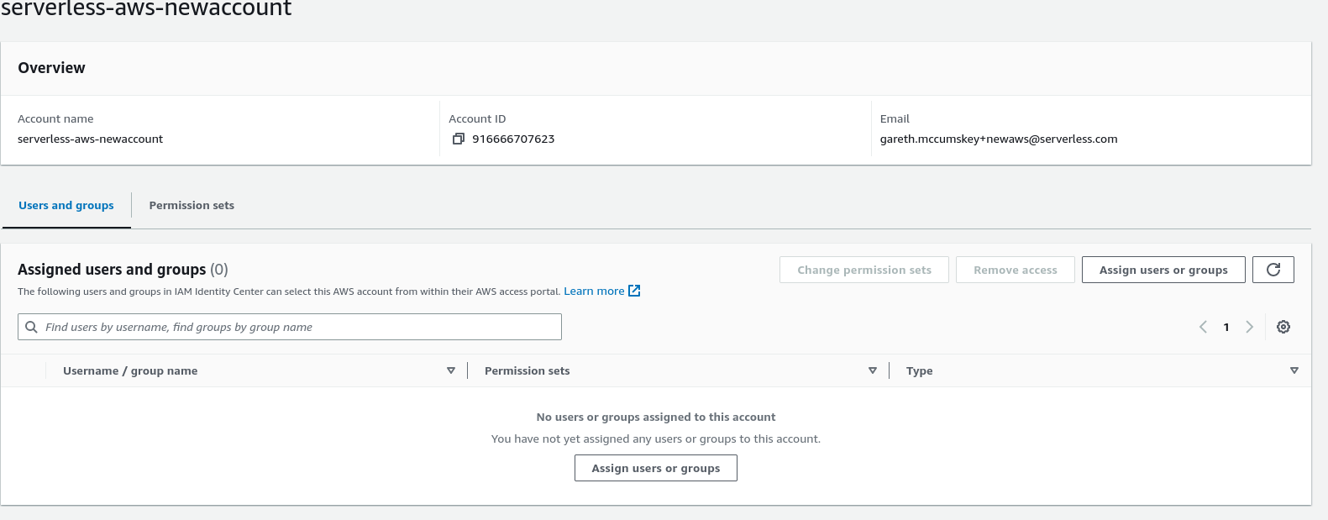Click the external link icon beside Learn more
This screenshot has height=520, width=1328.
[x=634, y=291]
